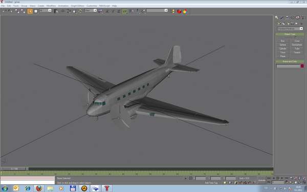
Task: Open the Display command panel tab
Action: tap(298, 17)
